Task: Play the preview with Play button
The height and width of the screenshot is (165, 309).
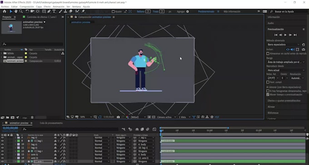Action: (x=285, y=35)
